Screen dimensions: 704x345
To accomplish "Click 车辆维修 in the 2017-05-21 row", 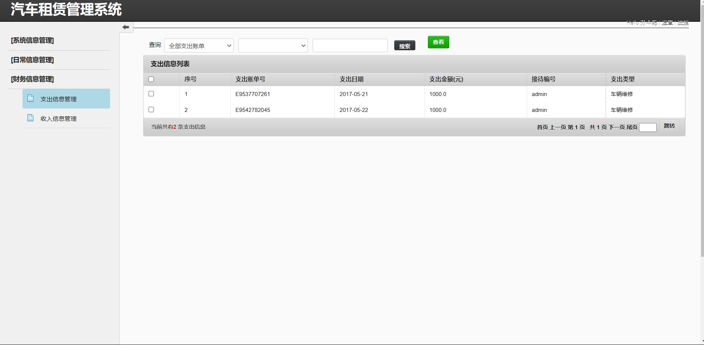I will pos(622,94).
